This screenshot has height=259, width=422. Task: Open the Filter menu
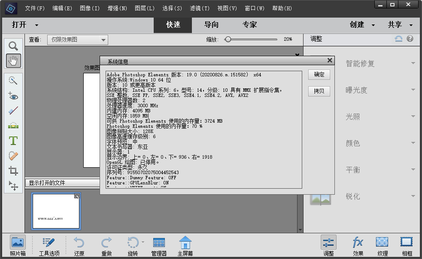coord(200,8)
